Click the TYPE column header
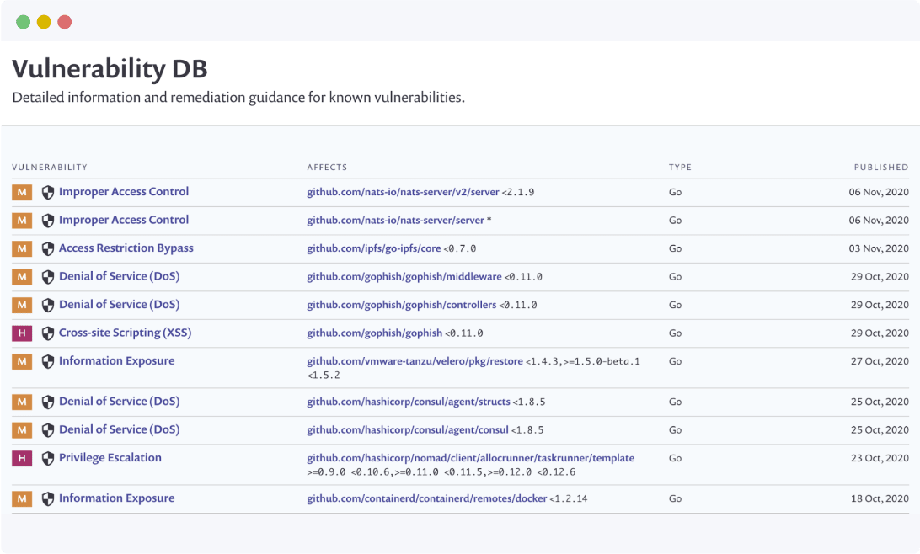This screenshot has height=554, width=920. pos(680,167)
